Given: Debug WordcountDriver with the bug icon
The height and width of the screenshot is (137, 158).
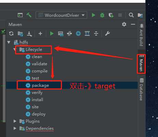Looking at the screenshot, I should [x=102, y=15].
